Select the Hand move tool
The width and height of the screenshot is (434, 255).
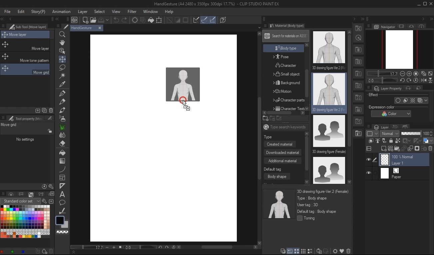(62, 43)
